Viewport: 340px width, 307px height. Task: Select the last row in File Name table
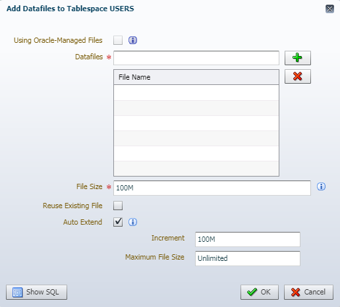click(x=196, y=169)
